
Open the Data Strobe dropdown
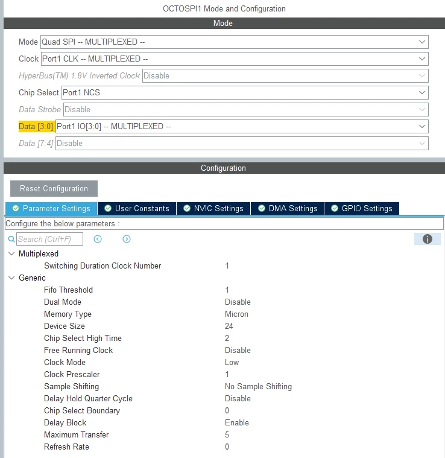246,110
